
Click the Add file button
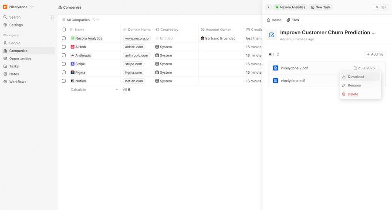point(375,54)
